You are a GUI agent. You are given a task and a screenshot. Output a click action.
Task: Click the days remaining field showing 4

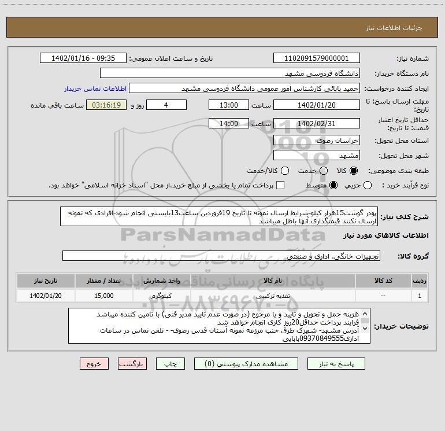point(166,105)
